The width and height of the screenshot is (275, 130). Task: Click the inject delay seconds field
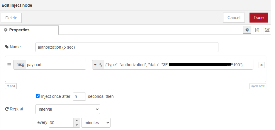(x=79, y=96)
